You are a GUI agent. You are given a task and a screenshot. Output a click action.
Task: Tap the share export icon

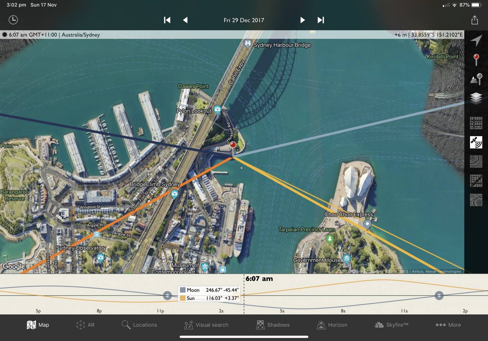pyautogui.click(x=474, y=20)
